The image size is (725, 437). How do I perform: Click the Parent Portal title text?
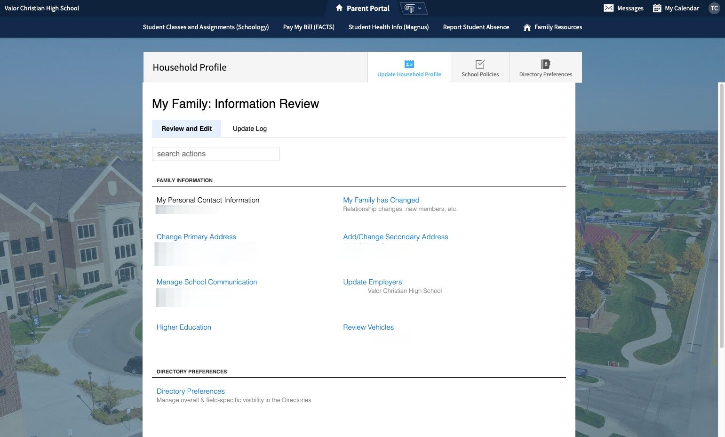[x=368, y=8]
